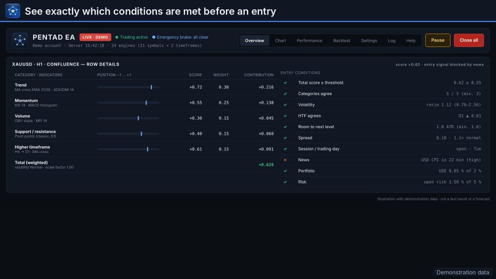Click the red cross icon beside News

(x=285, y=160)
